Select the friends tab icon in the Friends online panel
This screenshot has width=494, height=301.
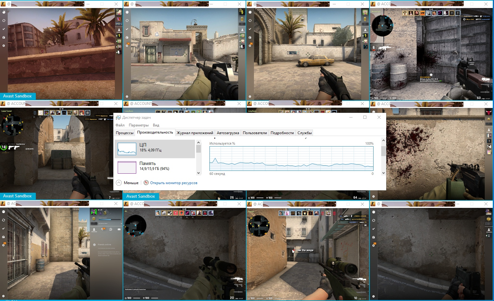coord(94,229)
